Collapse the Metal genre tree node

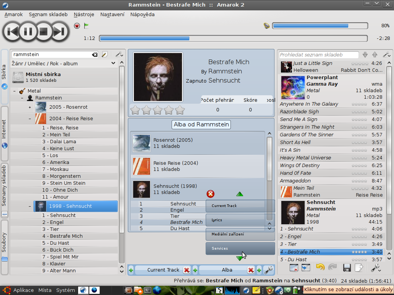(14, 91)
